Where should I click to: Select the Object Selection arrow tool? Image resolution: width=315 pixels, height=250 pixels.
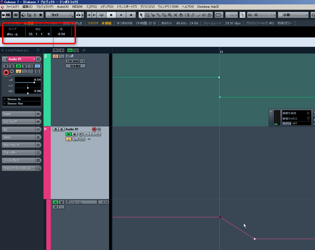point(141,15)
